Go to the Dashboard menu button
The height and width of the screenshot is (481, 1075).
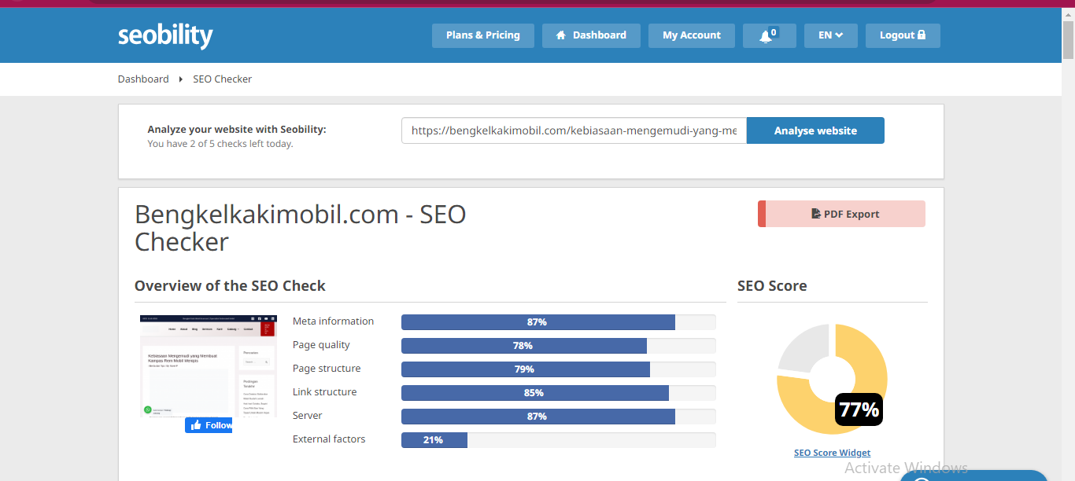coord(591,35)
